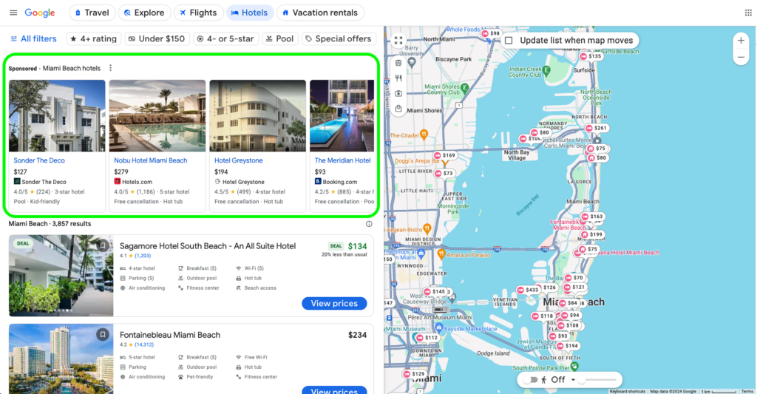The height and width of the screenshot is (394, 757).
Task: Zoom out on the map
Action: point(741,58)
